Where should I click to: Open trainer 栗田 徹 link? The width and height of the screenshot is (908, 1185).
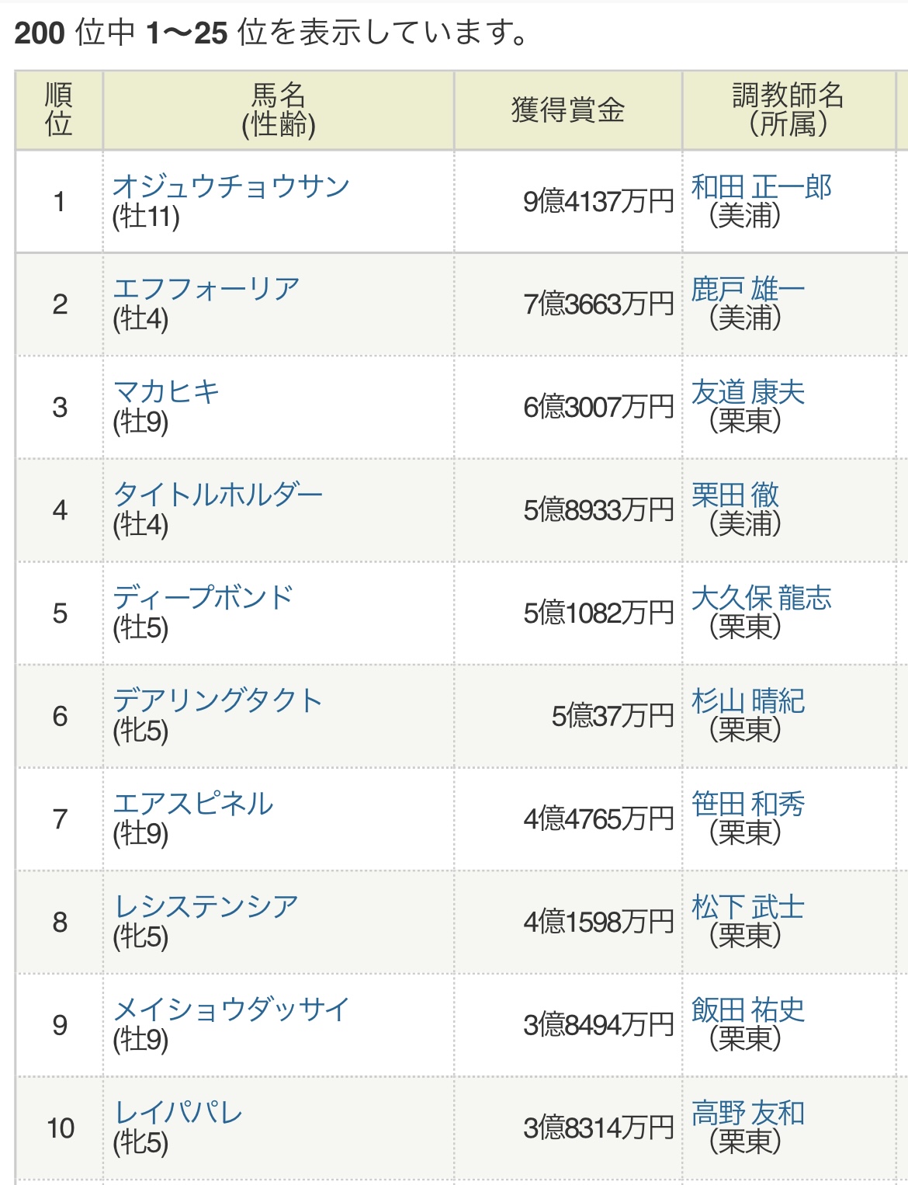(x=734, y=495)
